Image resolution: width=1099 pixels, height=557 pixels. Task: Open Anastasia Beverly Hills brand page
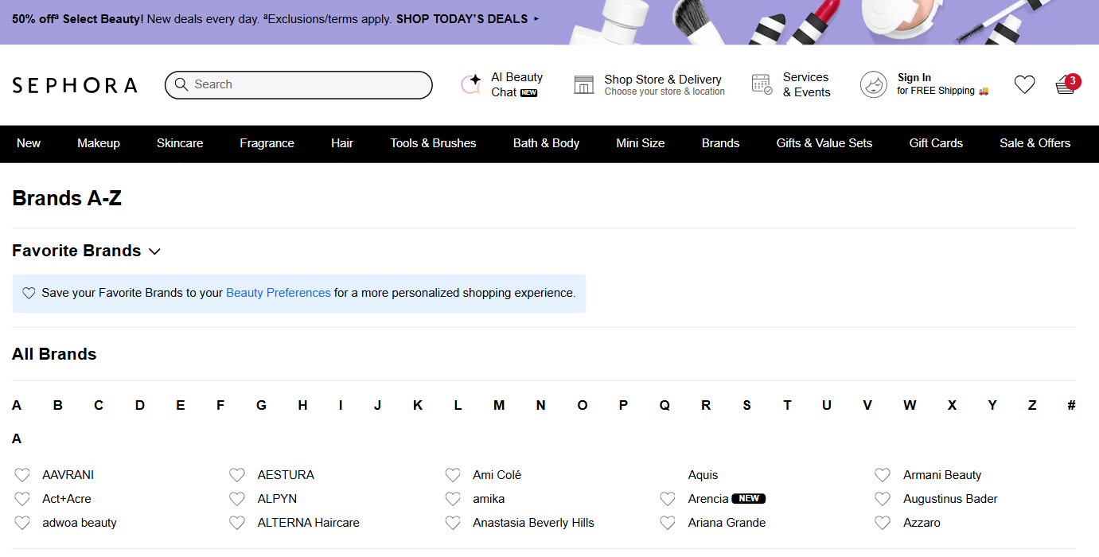coord(534,523)
